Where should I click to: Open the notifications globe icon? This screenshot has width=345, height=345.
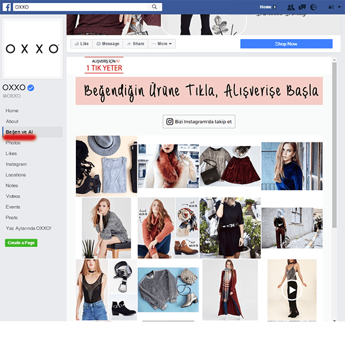pyautogui.click(x=313, y=7)
